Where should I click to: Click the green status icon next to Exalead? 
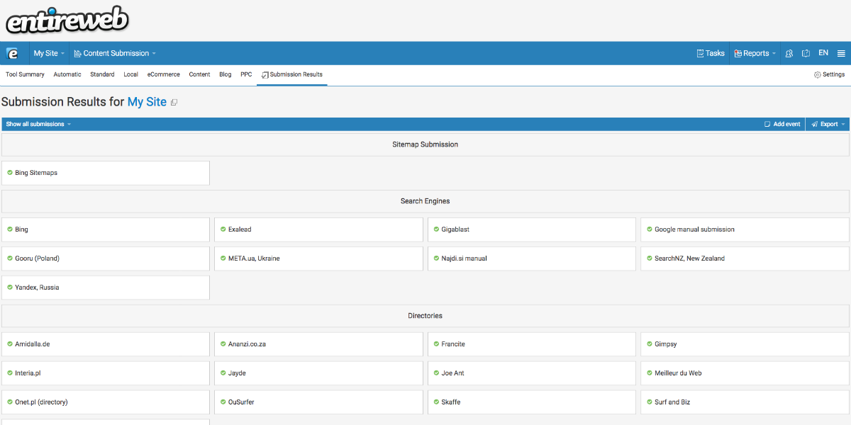(223, 229)
